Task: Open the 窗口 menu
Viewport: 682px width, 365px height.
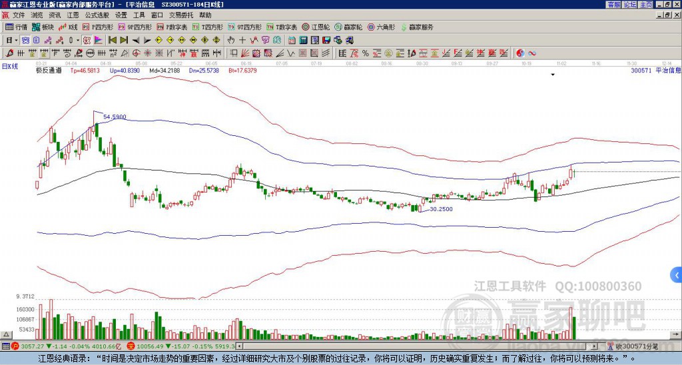Action: click(x=157, y=15)
